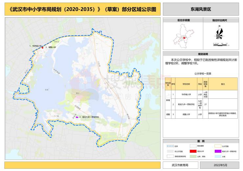Click the yellow-outlined 公示范围 legend swatch
243x171 pixels.
click(218, 146)
